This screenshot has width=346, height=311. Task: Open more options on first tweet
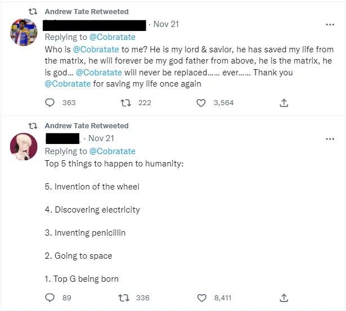tap(330, 25)
